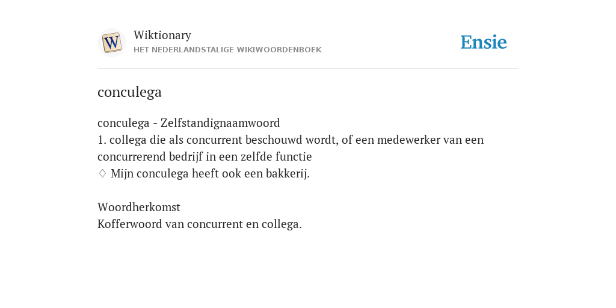Image resolution: width=616 pixels, height=308 pixels.
Task: Click the word bakkerij in example
Action: (288, 173)
